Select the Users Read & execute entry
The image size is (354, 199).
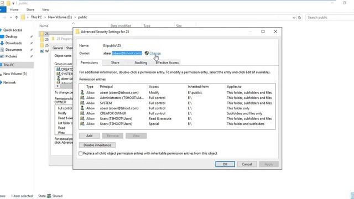click(177, 118)
